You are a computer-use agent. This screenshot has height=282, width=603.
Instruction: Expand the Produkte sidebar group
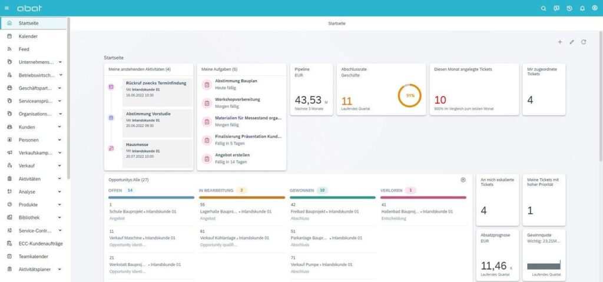pos(59,205)
